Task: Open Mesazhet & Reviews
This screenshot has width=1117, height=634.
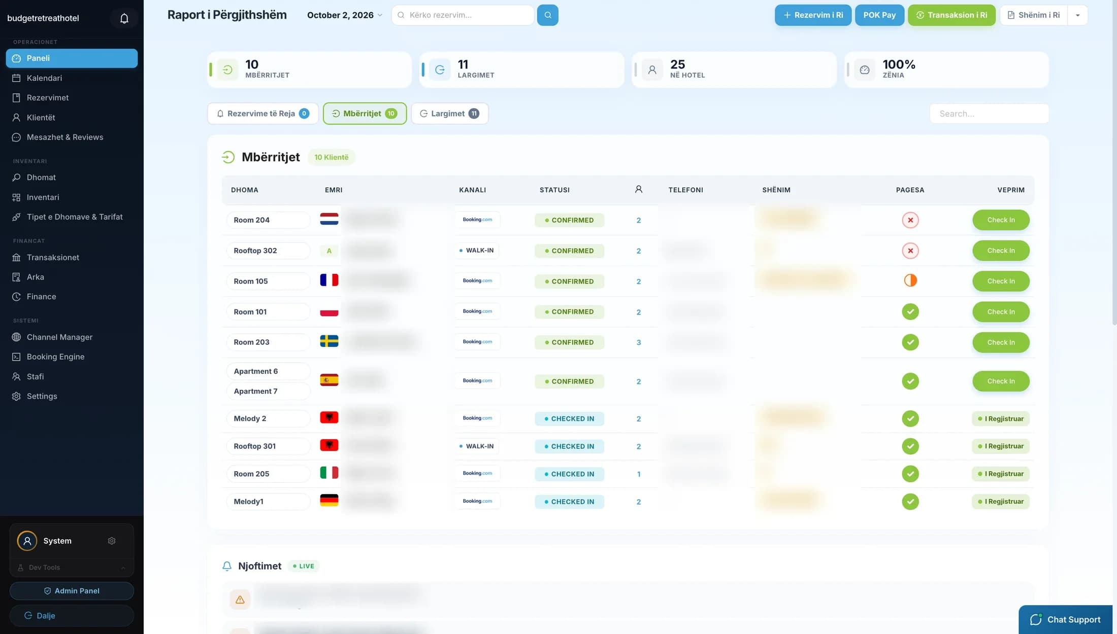Action: [x=72, y=137]
